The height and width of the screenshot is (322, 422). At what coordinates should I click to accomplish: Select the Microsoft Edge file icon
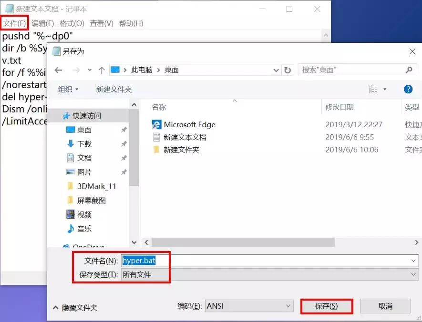point(157,124)
